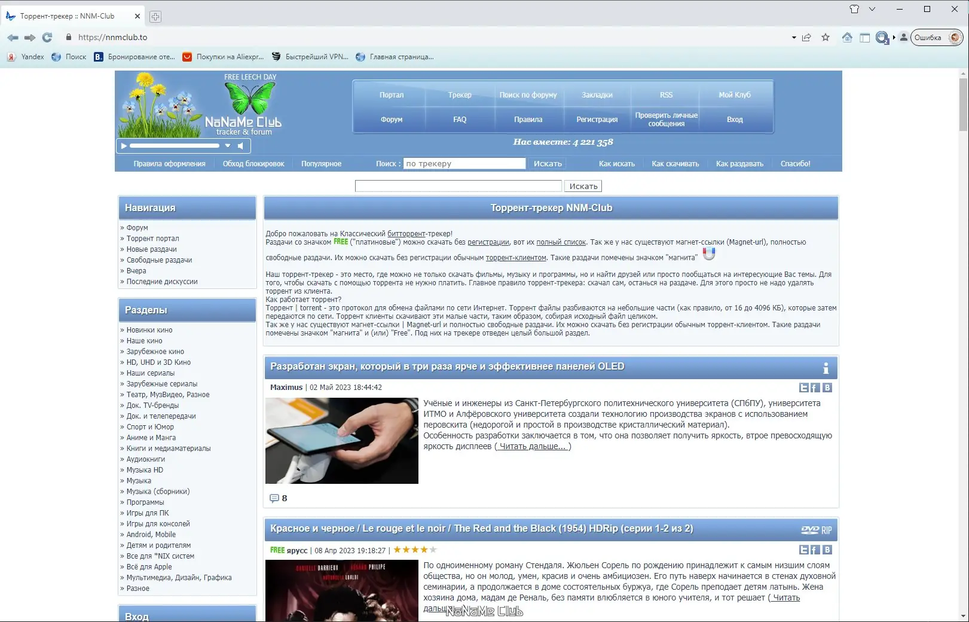Click the browser forward arrow
This screenshot has width=969, height=622.
tap(30, 37)
